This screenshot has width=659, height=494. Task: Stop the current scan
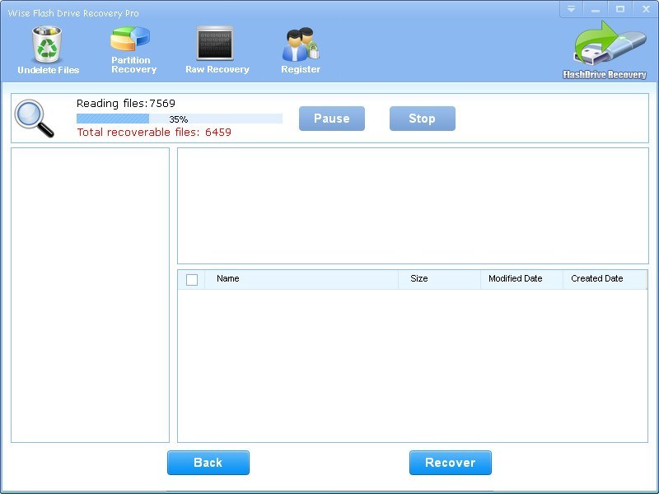tap(422, 119)
